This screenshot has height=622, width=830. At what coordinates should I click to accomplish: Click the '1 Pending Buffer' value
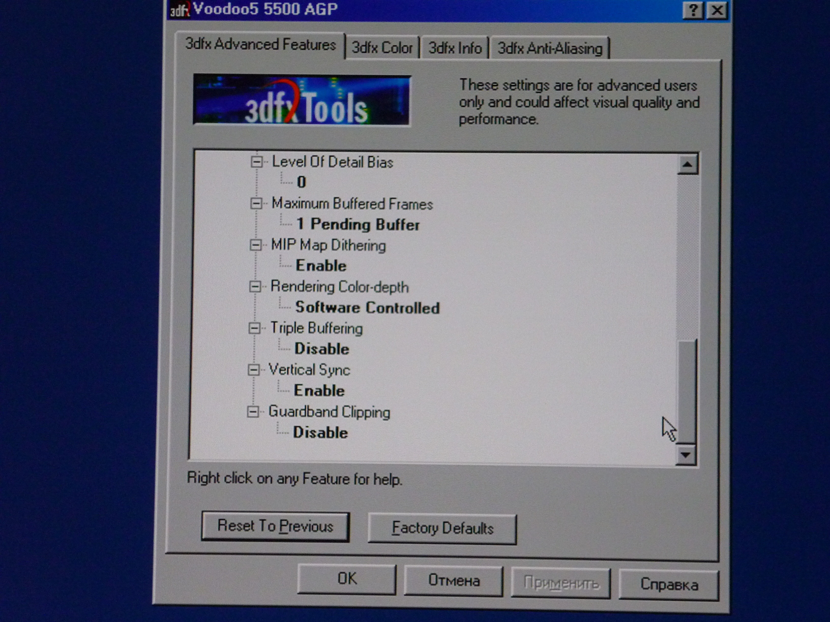pos(358,224)
